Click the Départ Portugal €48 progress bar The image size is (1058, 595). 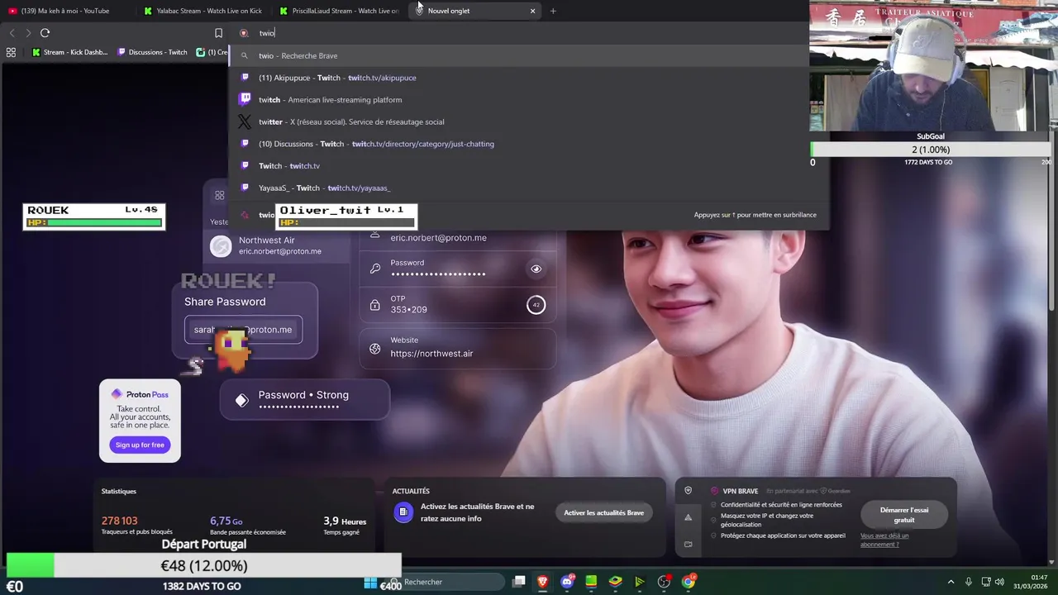[203, 566]
